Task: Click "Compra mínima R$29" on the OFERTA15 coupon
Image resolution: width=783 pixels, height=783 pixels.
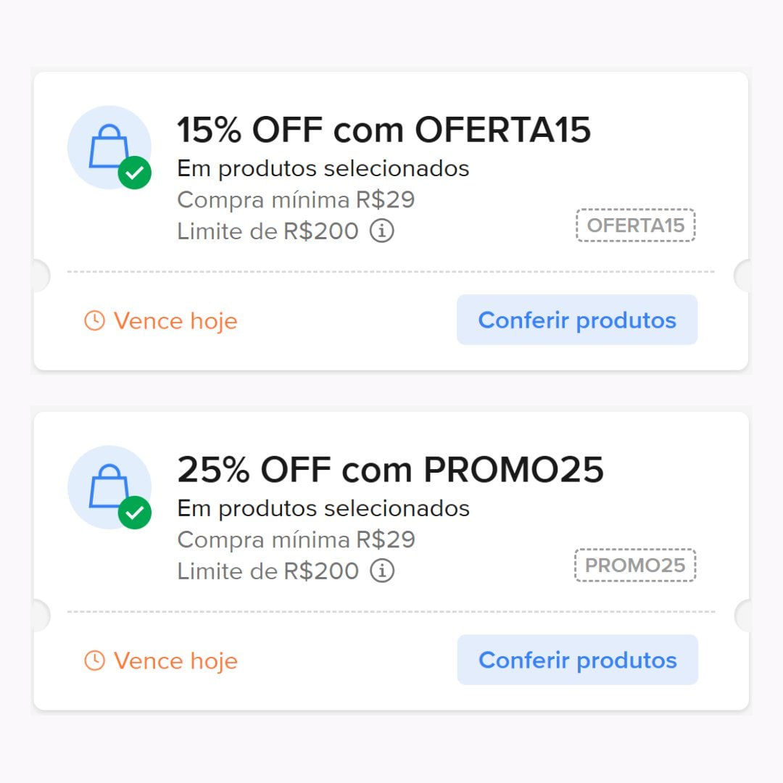Action: (296, 199)
